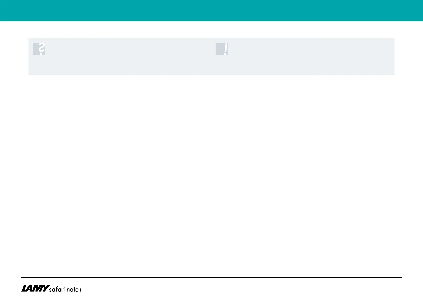Click the exclamation mark icon
Screen dimensions: 423x299
tap(222, 49)
